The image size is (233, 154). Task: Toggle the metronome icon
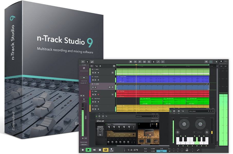point(187,150)
